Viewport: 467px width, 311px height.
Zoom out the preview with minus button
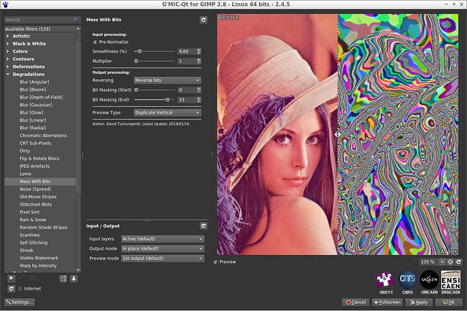pyautogui.click(x=415, y=262)
